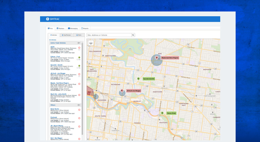Collapse the Others group via its arrow

point(79,105)
